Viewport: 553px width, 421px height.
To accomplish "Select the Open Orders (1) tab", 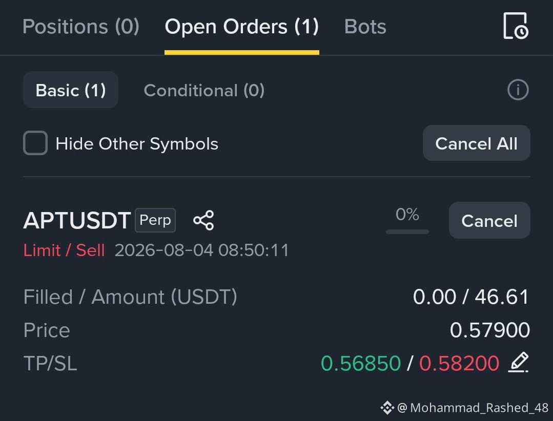I will tap(242, 27).
